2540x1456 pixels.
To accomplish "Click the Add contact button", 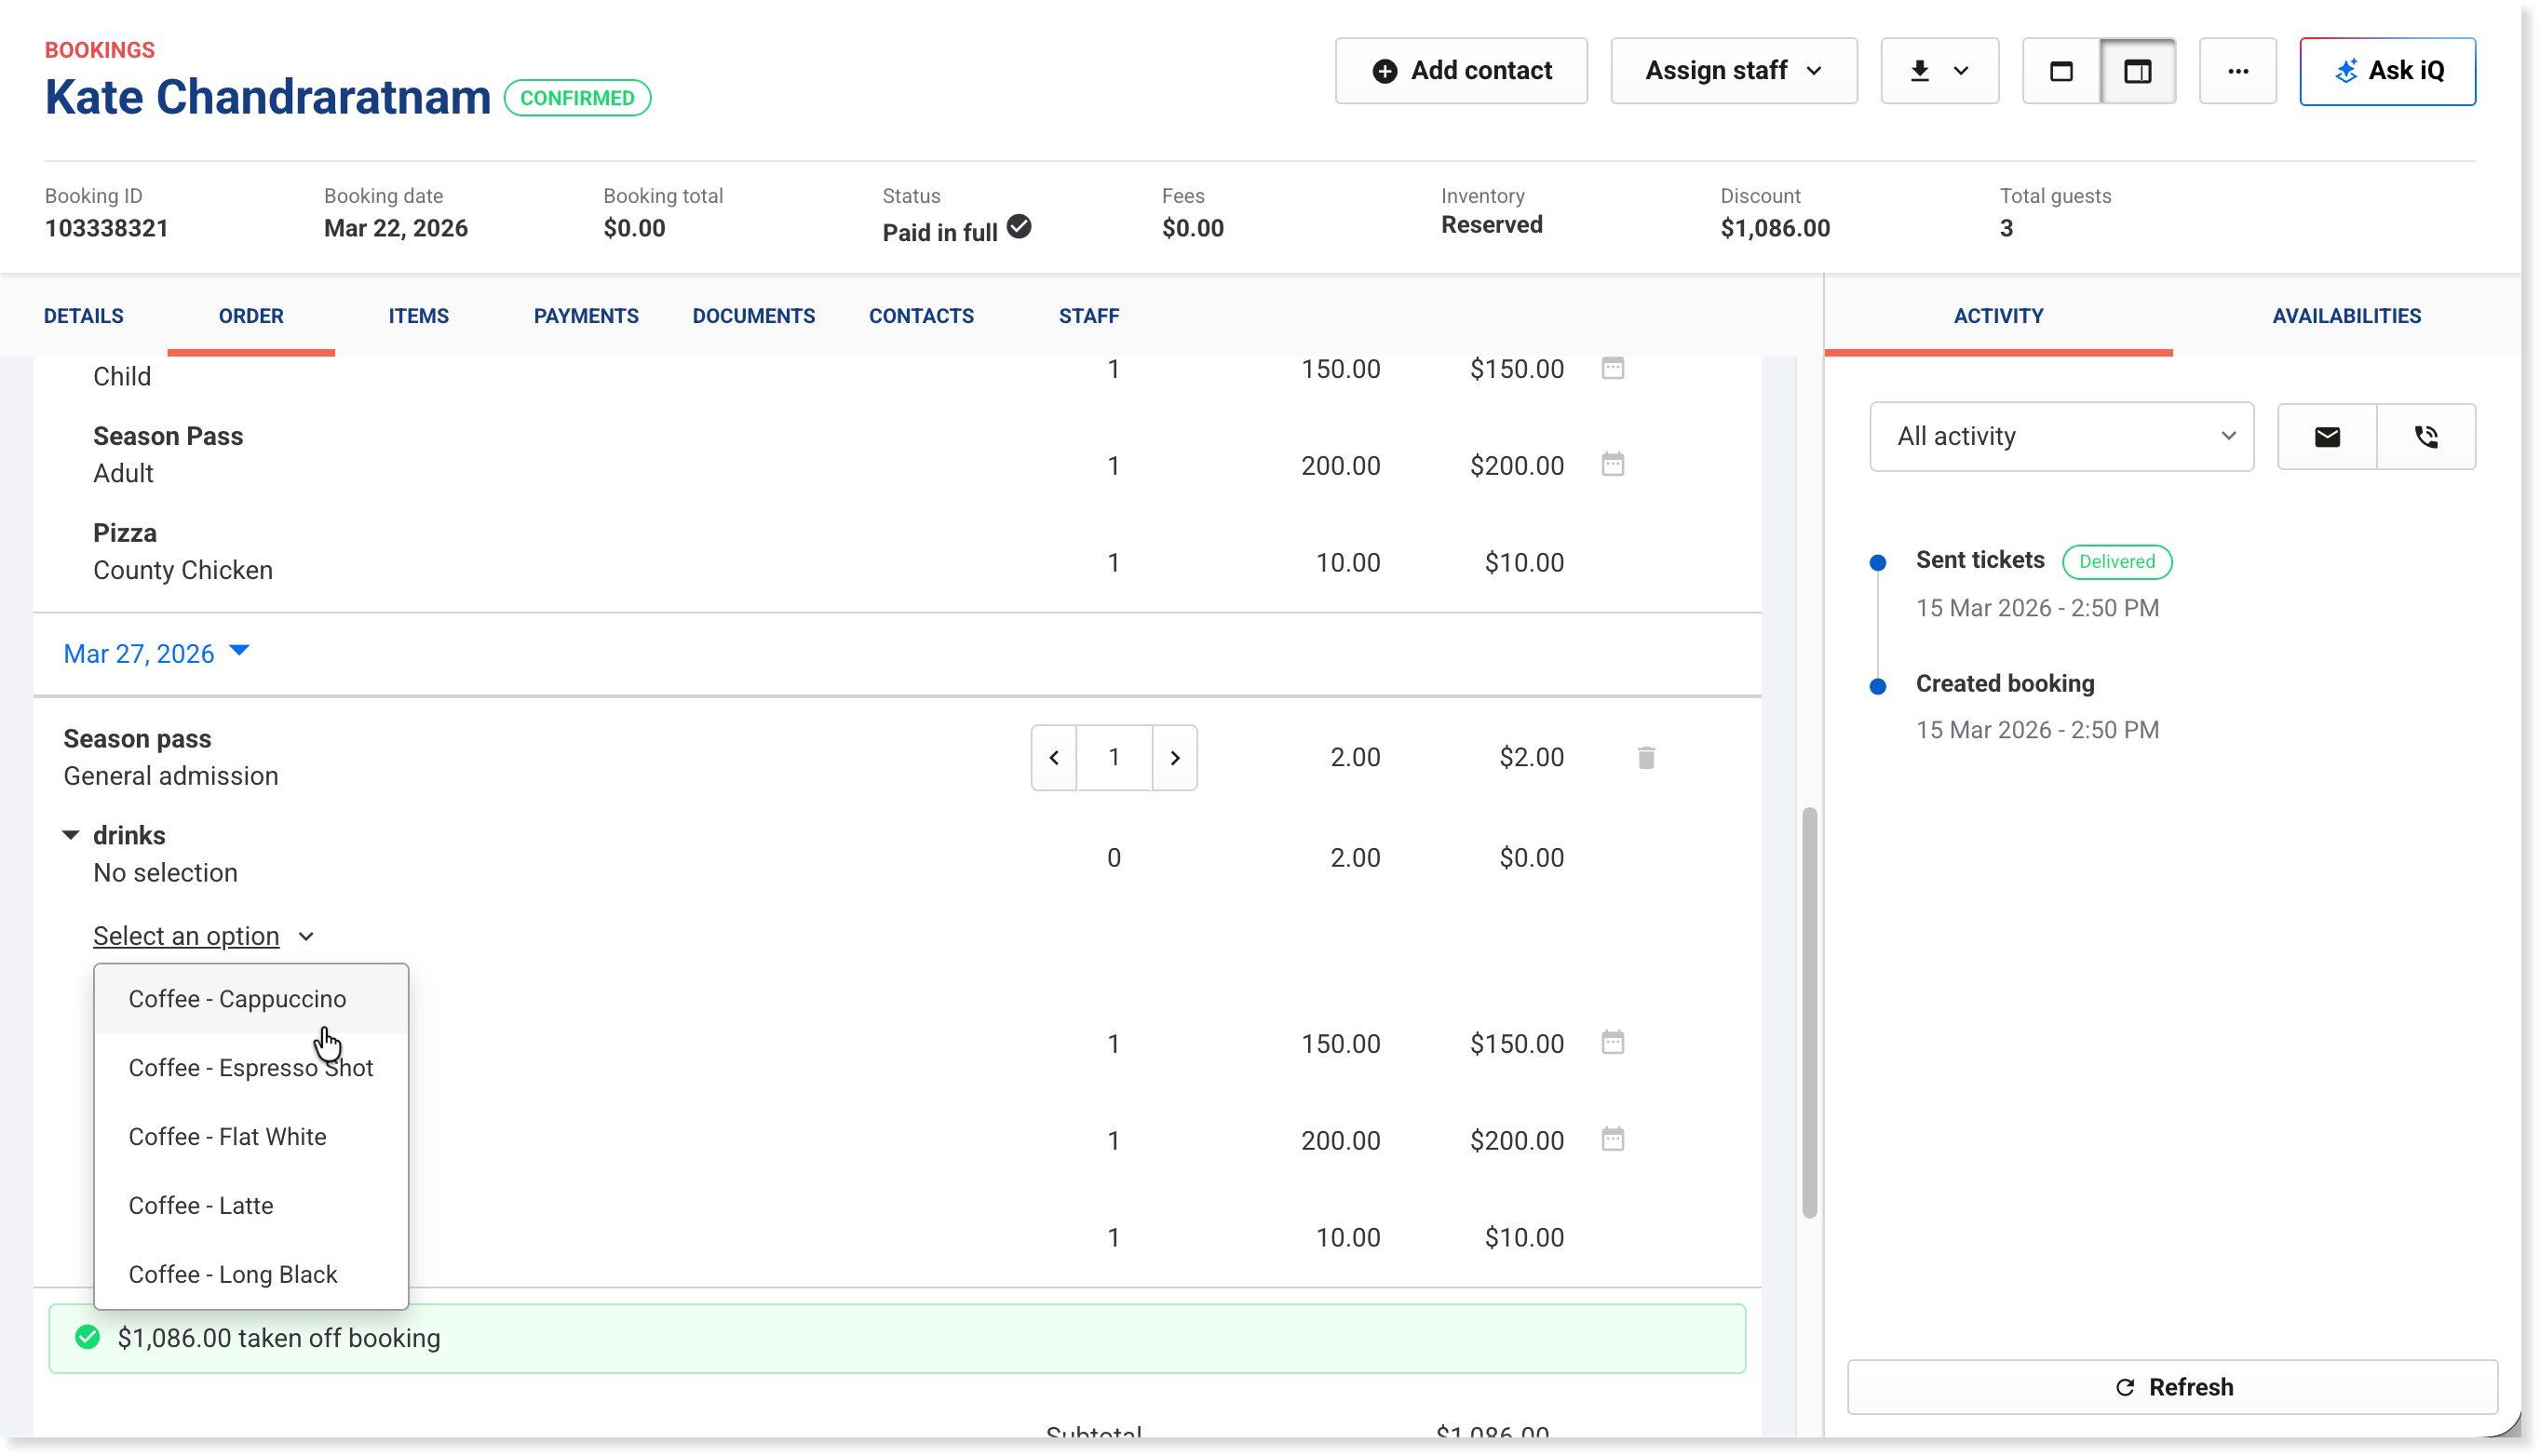I will pyautogui.click(x=1460, y=71).
